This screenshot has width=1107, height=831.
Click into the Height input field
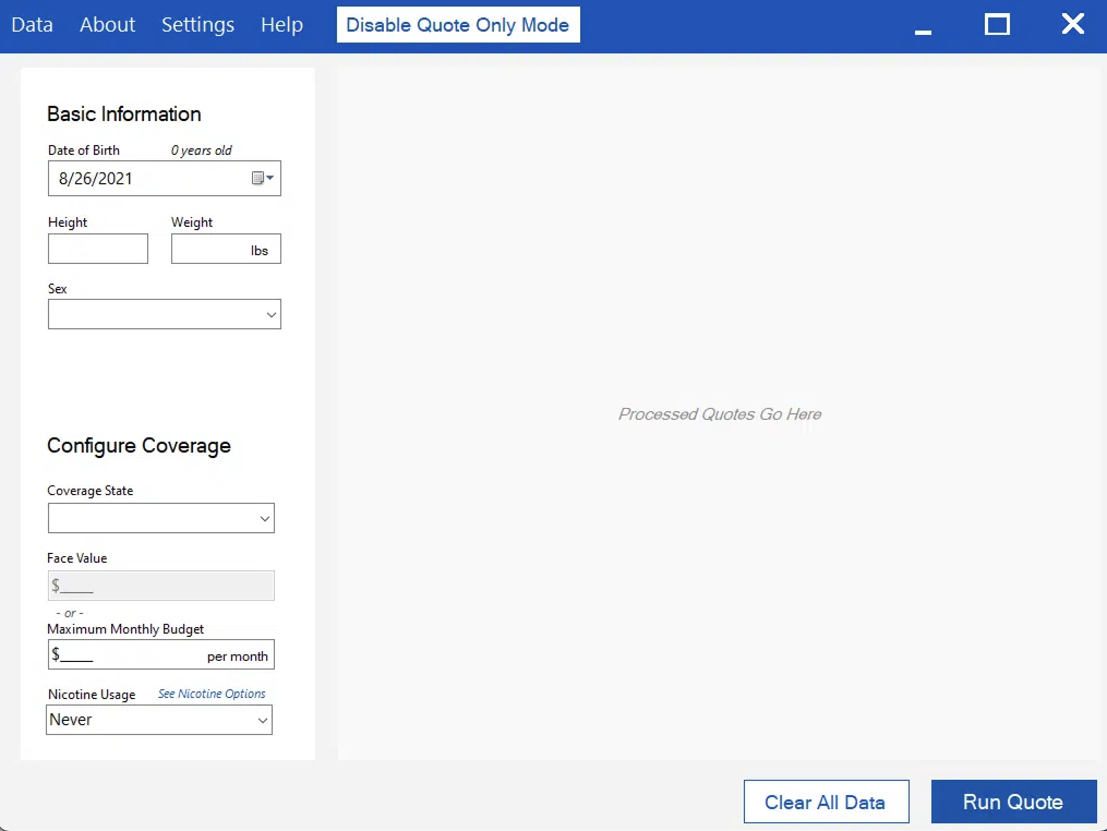[98, 249]
